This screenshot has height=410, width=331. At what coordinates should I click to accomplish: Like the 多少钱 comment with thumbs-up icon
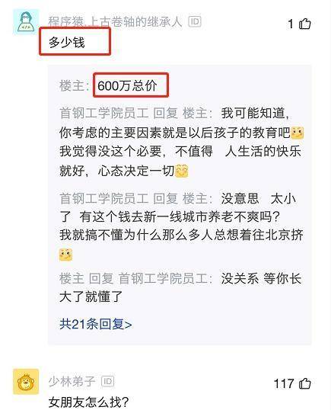coord(304,24)
